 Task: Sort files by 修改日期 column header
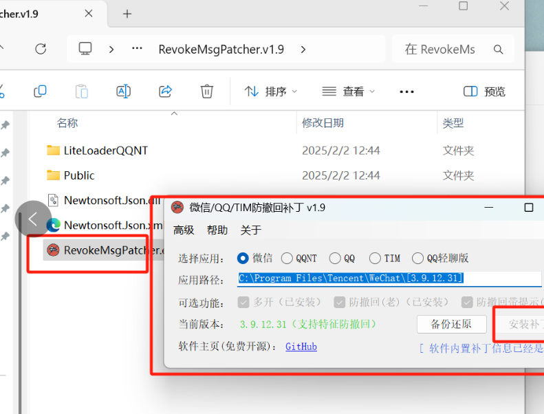pyautogui.click(x=323, y=123)
